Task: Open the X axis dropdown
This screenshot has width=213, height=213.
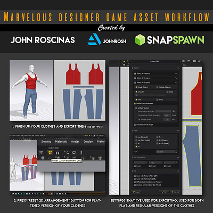Action: [x=141, y=162]
